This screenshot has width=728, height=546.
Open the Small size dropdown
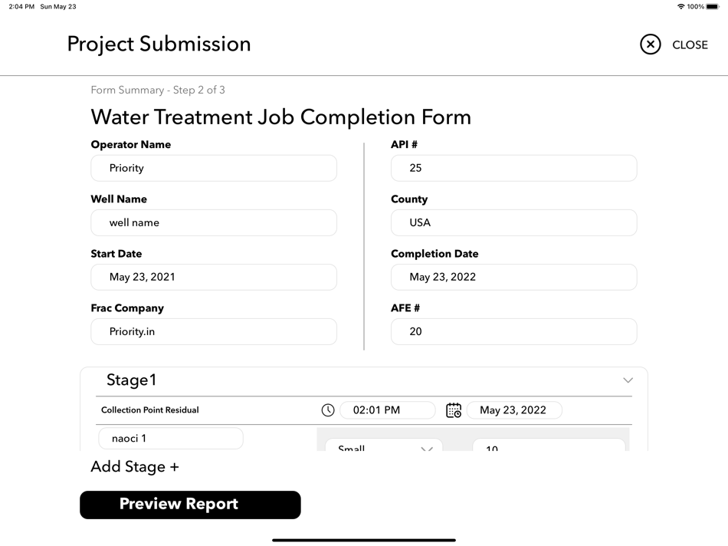[383, 445]
